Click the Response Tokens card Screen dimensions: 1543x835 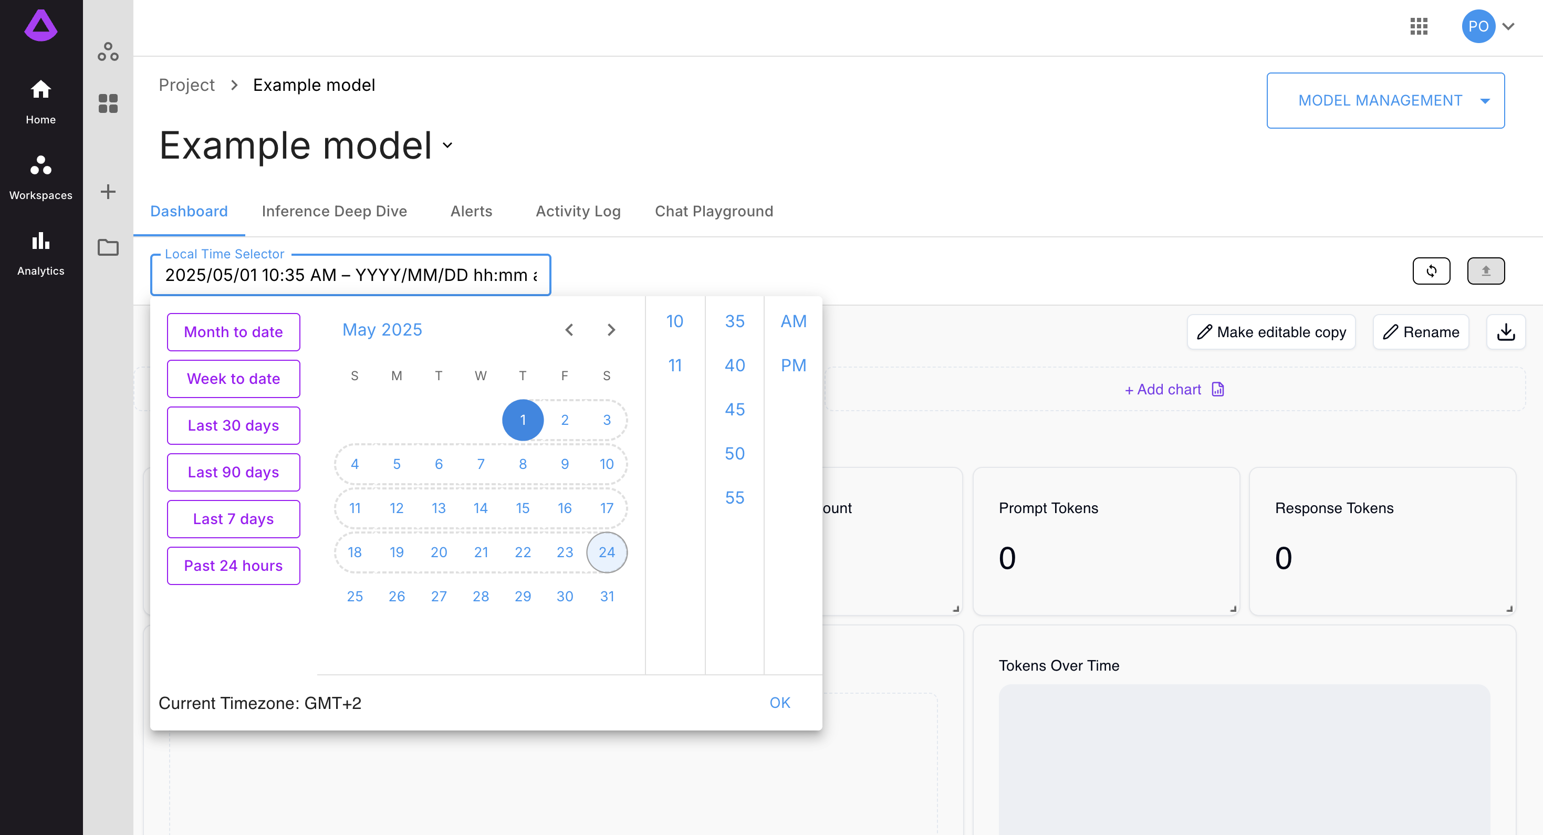[x=1382, y=541]
